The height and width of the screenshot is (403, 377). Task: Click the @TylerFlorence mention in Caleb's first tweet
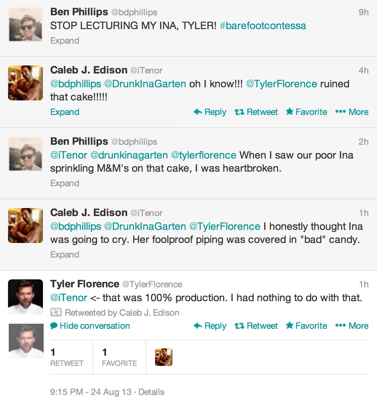(x=281, y=84)
